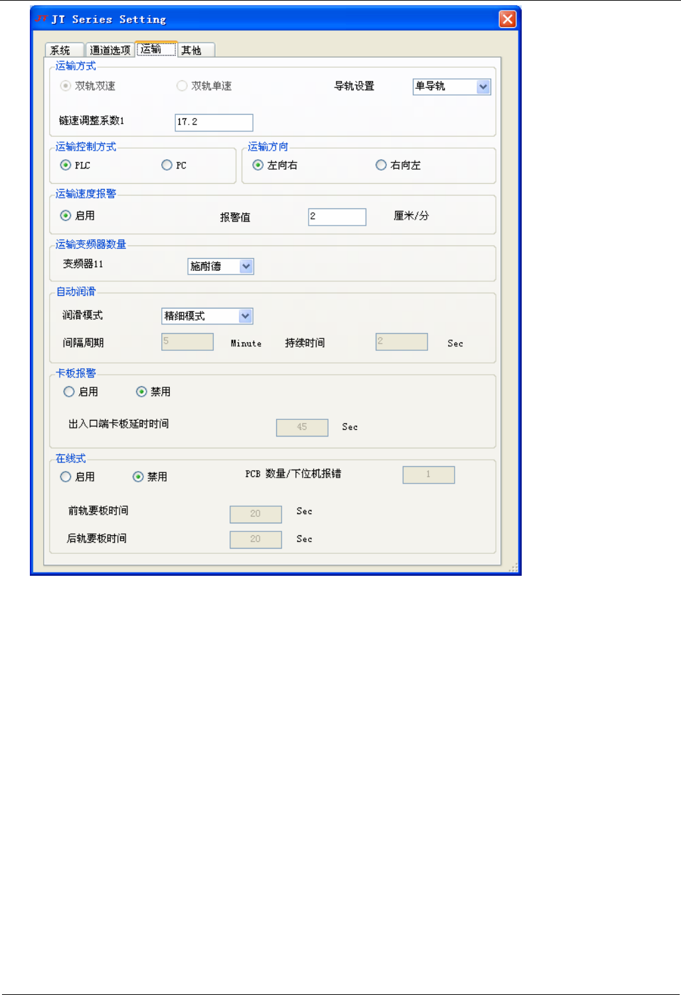Click the PCB 数量/下位机报错 field
The height and width of the screenshot is (995, 681).
pyautogui.click(x=429, y=475)
